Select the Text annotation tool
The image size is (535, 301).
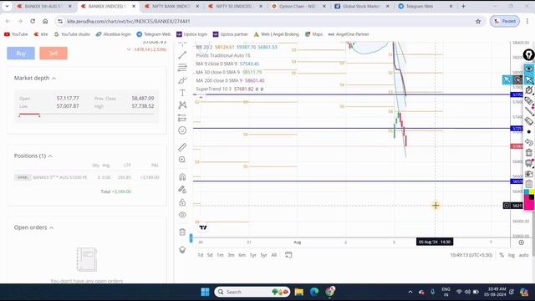tap(182, 93)
